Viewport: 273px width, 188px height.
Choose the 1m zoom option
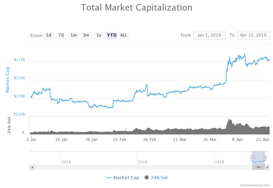[73, 35]
